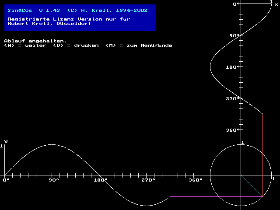Click the 0° origin label of the sine graph
The width and height of the screenshot is (280, 210).
tap(6, 180)
